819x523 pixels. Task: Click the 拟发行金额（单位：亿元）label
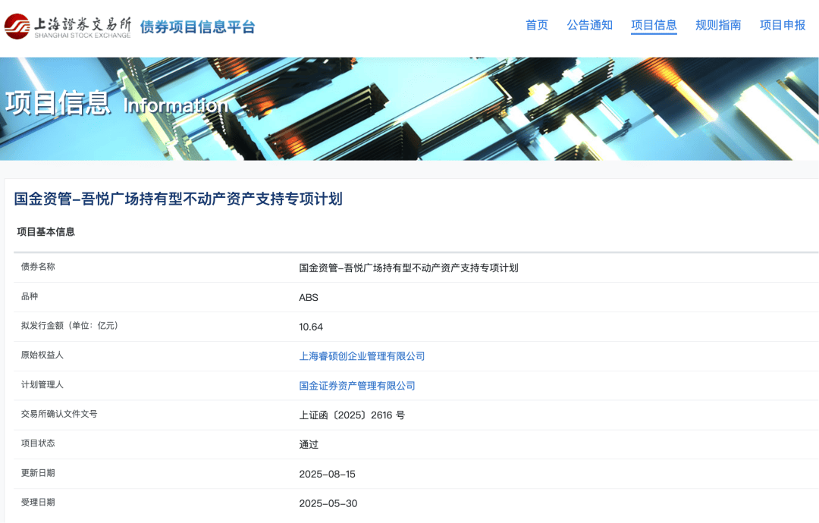coord(71,326)
